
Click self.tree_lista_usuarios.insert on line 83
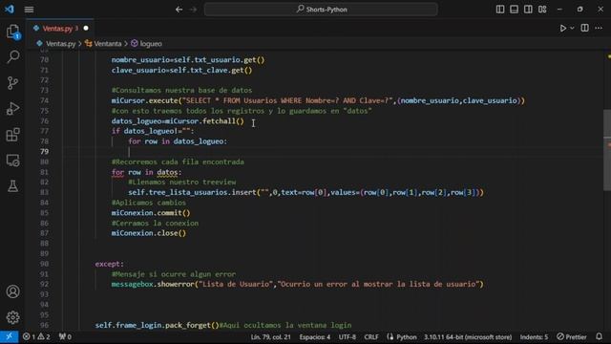tap(192, 192)
